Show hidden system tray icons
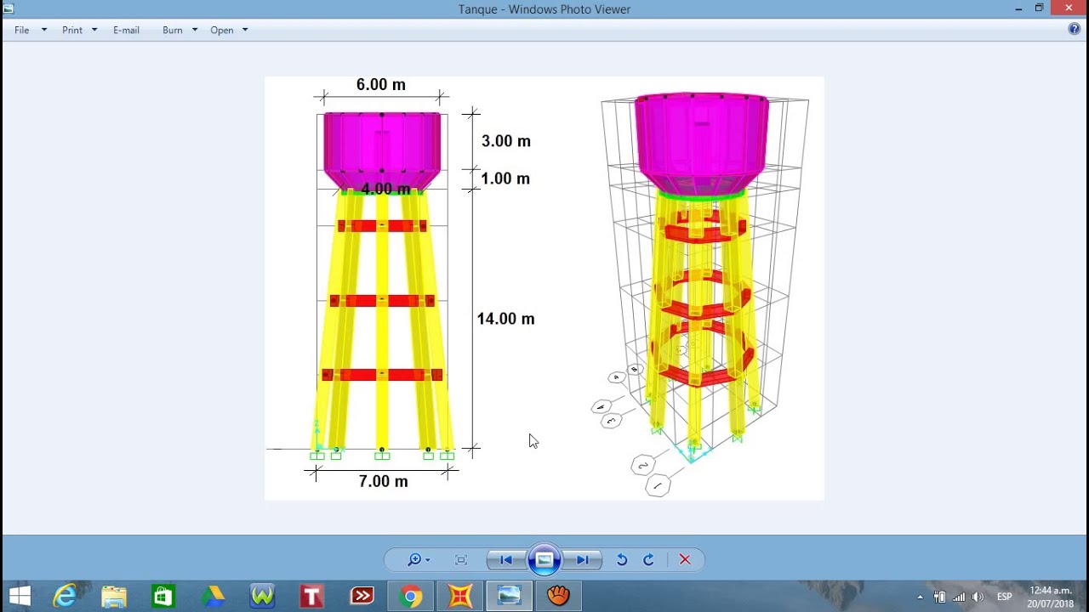The height and width of the screenshot is (612, 1089). (x=920, y=597)
